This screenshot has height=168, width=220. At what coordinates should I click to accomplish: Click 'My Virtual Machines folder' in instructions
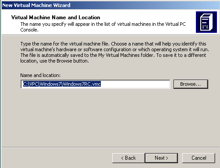point(126,55)
